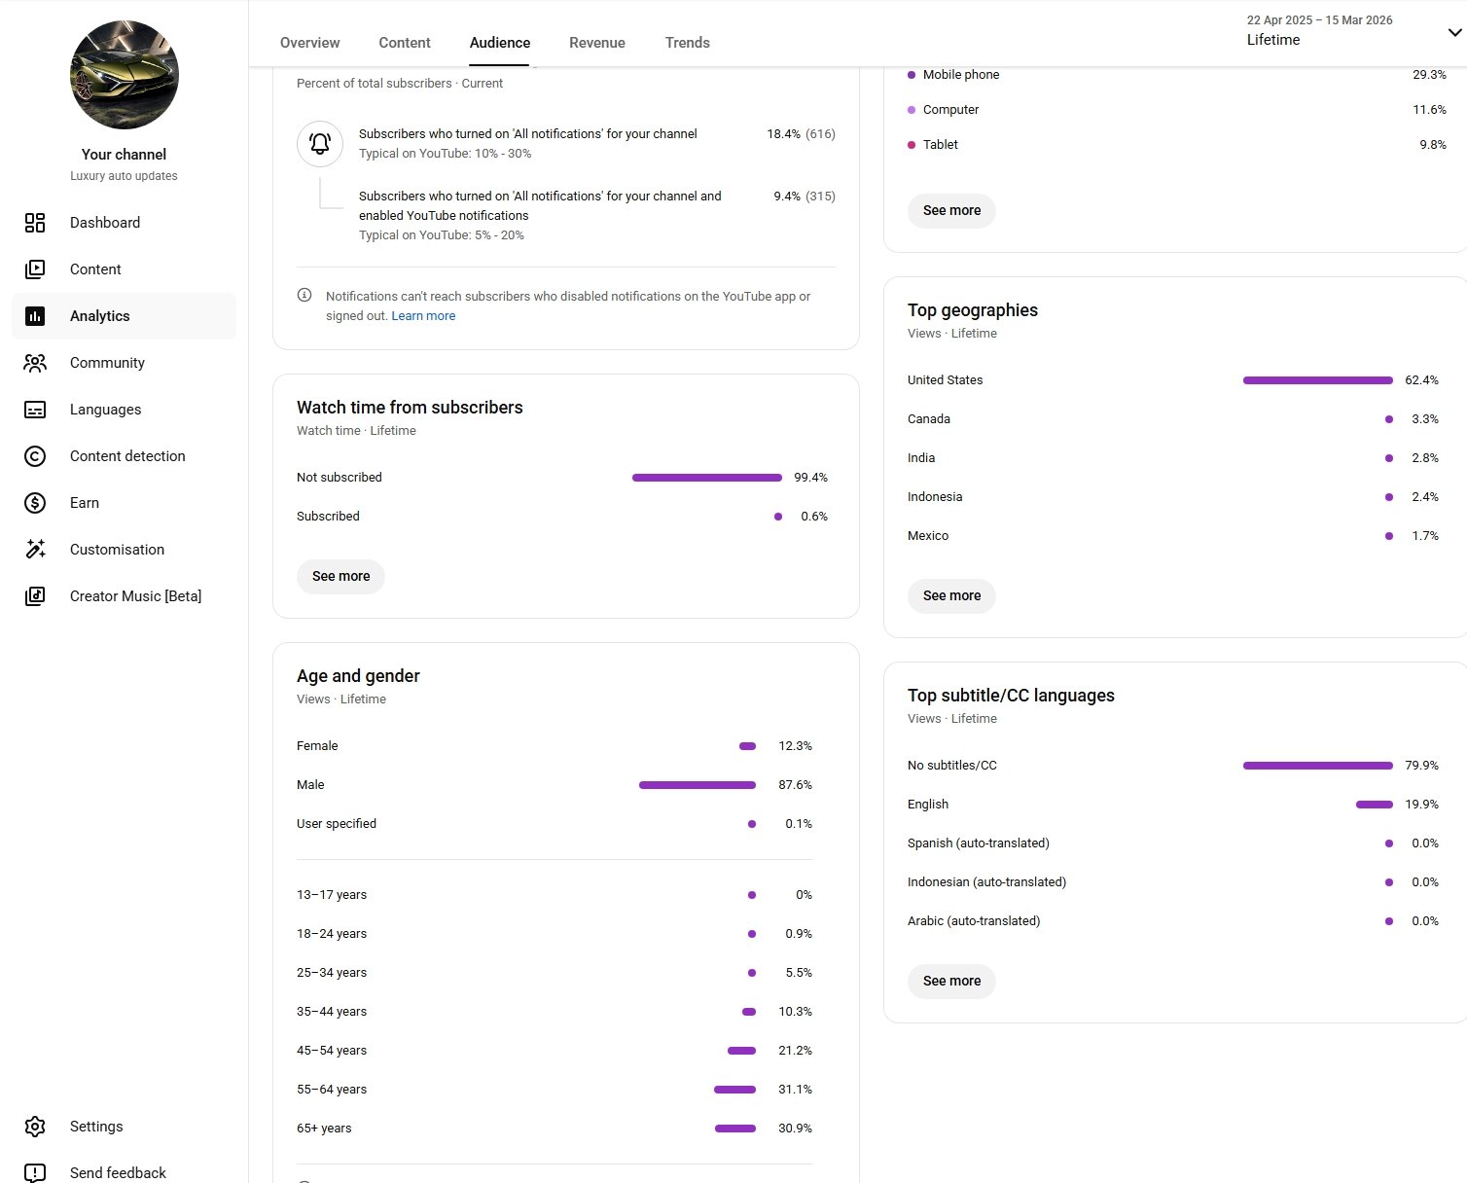This screenshot has height=1183, width=1467.
Task: Expand Watch time from subscribers with See more
Action: click(340, 576)
